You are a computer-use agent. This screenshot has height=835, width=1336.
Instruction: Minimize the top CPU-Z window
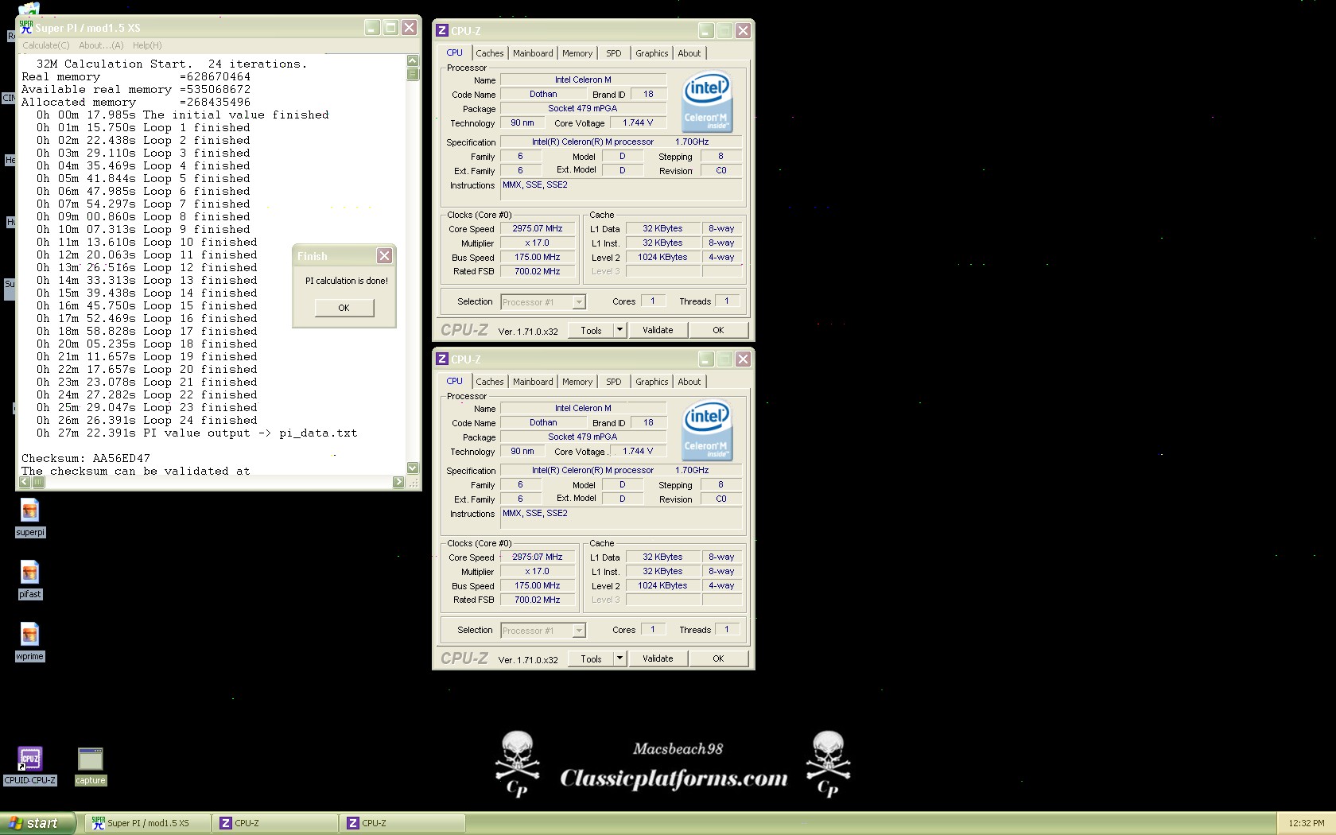pos(706,30)
